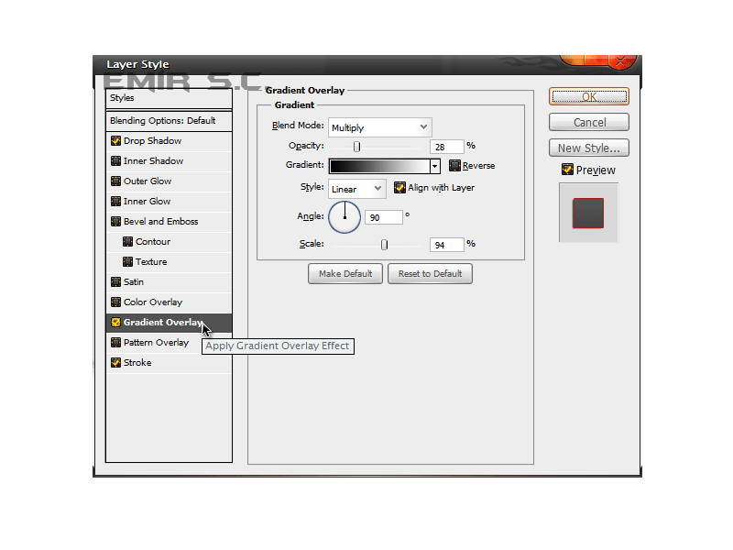Toggle the Preview checkbox
The width and height of the screenshot is (733, 550).
point(567,170)
